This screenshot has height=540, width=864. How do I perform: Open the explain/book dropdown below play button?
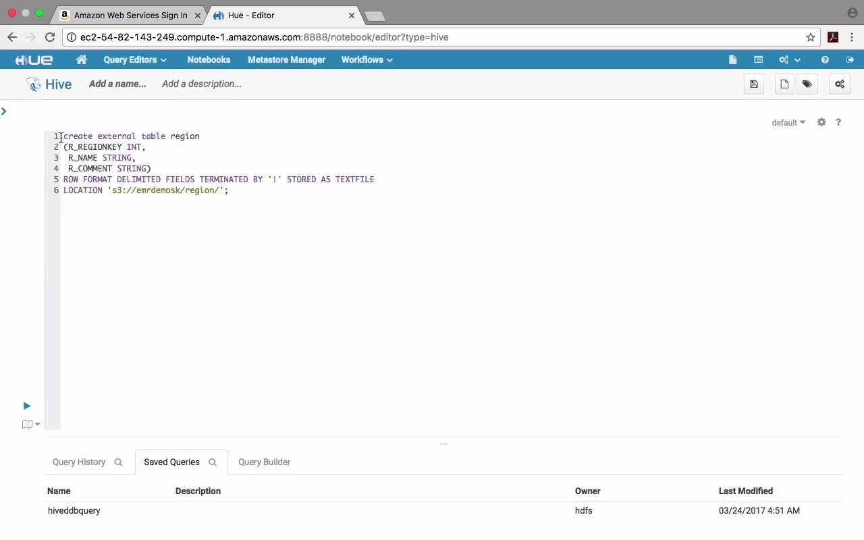coord(30,425)
